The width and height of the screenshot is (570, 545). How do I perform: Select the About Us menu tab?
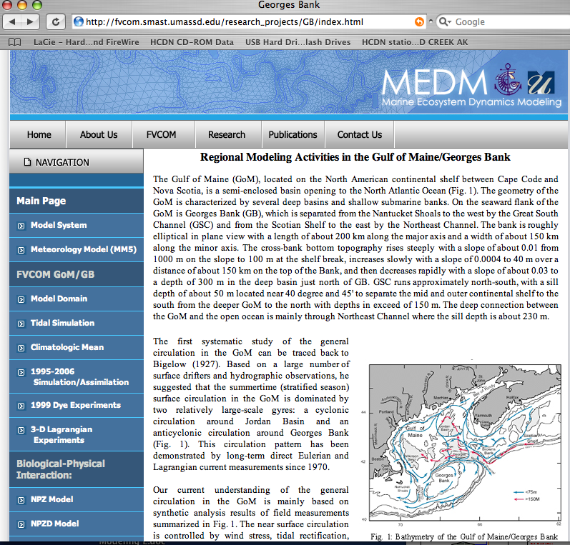pos(99,135)
